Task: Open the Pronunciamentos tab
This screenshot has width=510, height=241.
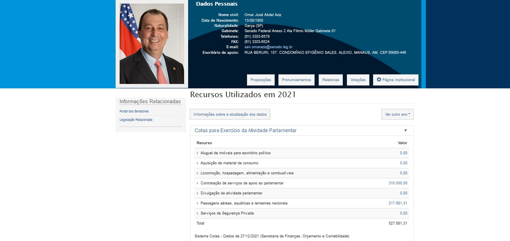Action: pyautogui.click(x=296, y=80)
